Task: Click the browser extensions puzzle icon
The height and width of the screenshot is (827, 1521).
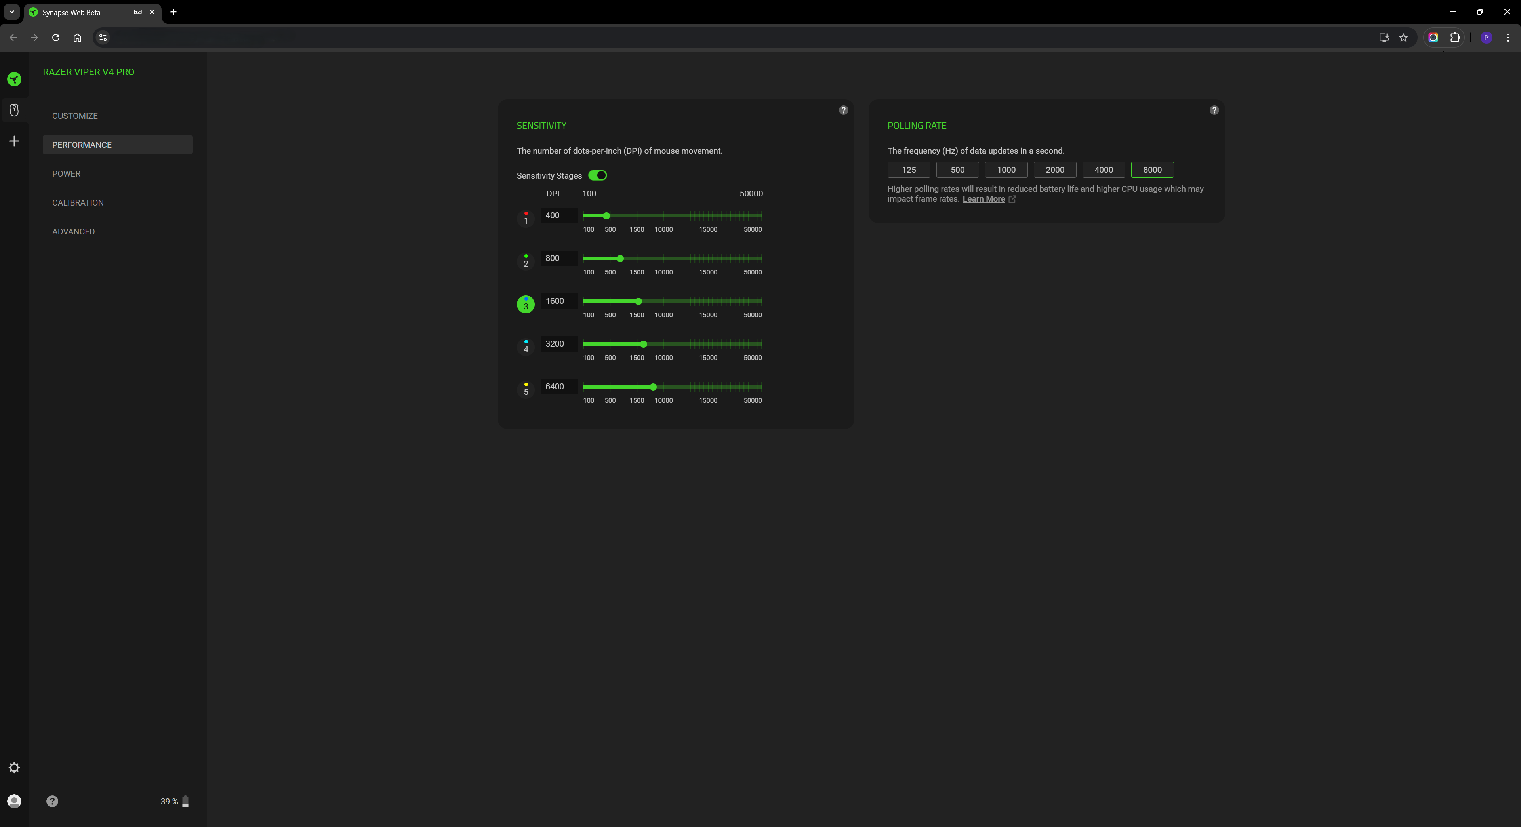Action: (1455, 37)
